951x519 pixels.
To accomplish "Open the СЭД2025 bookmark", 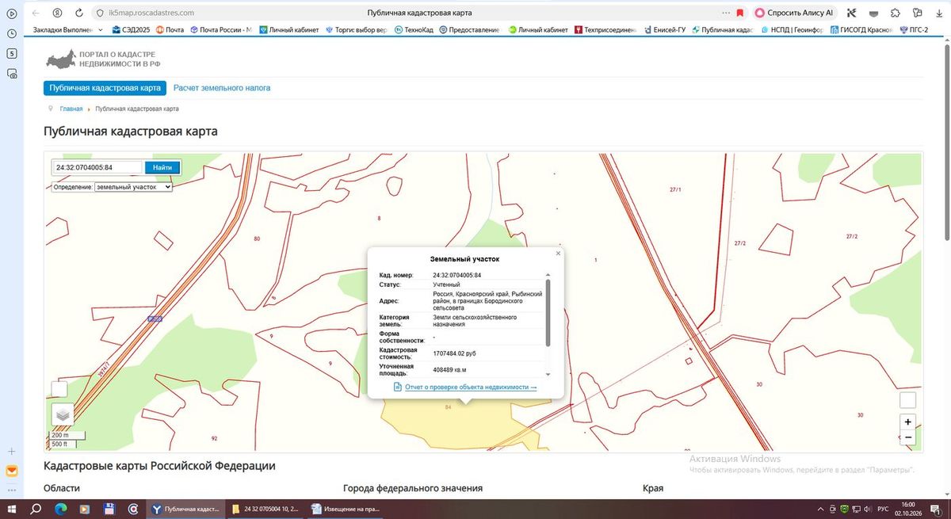I will click(x=132, y=30).
